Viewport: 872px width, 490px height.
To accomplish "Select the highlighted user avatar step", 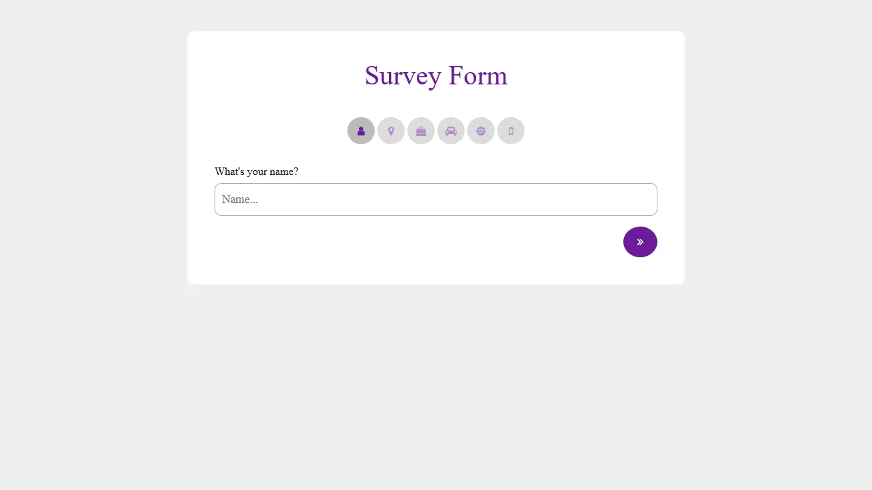I will click(361, 131).
